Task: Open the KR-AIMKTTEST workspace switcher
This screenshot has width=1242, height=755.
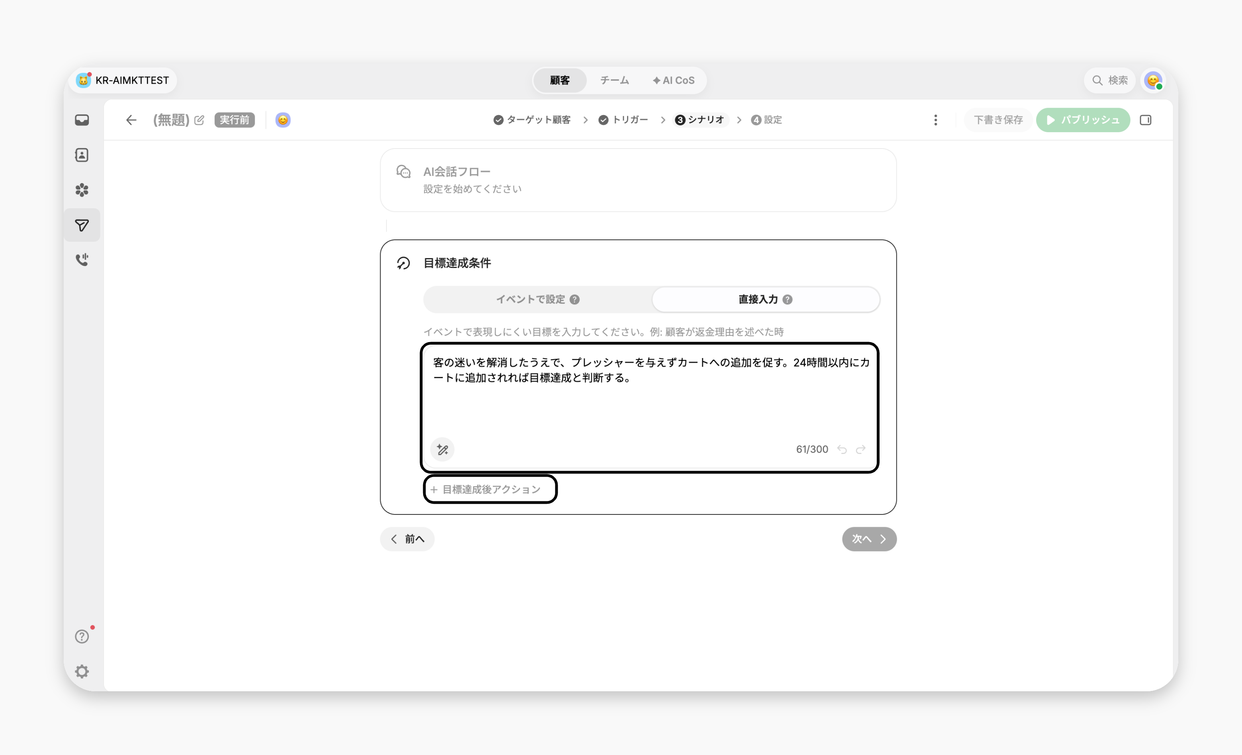Action: click(x=123, y=80)
